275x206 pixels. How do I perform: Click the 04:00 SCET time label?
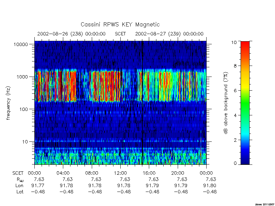pyautogui.click(x=63, y=173)
